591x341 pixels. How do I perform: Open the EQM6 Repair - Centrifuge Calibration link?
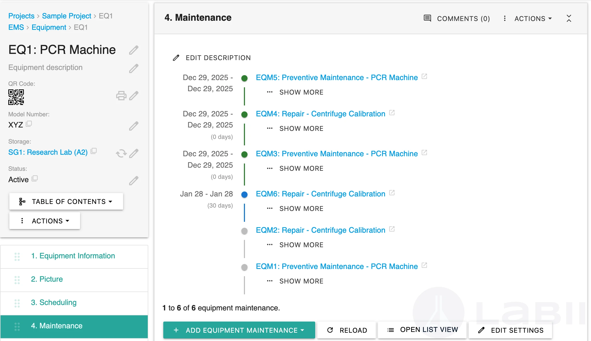[320, 194]
